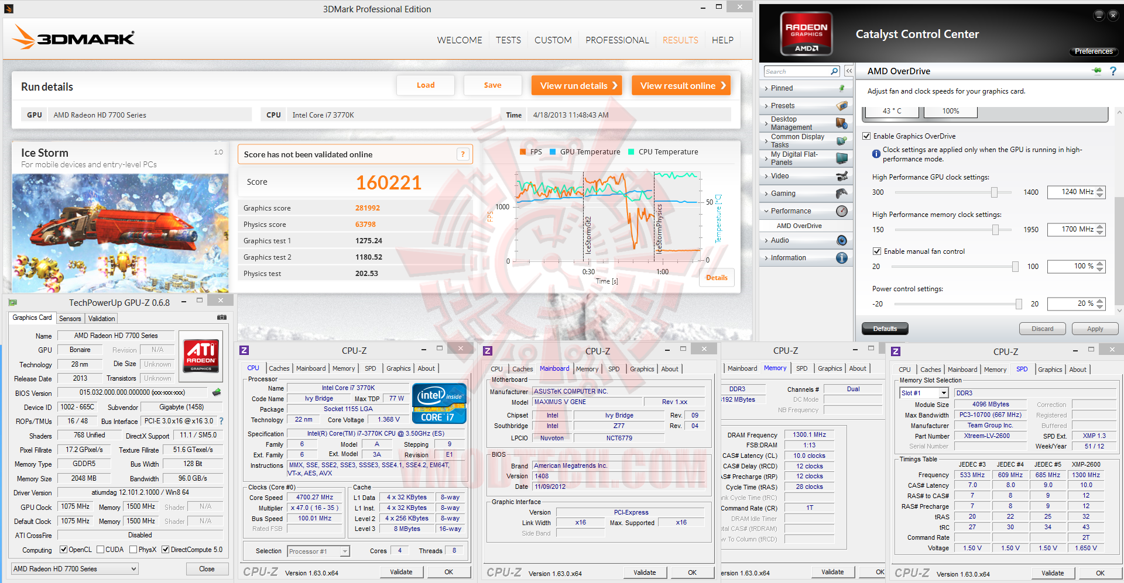
Task: Click View run details button
Action: click(577, 85)
